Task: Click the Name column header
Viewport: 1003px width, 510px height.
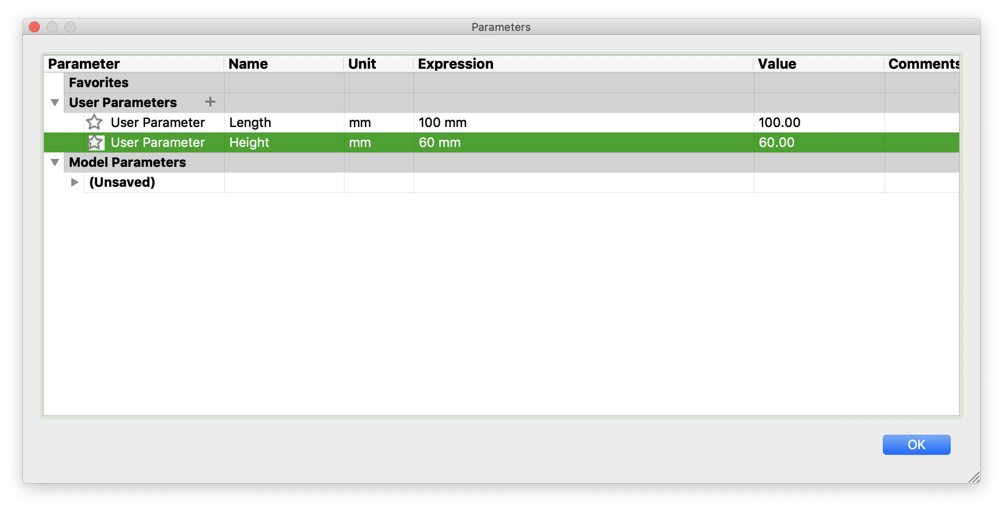Action: pyautogui.click(x=248, y=64)
